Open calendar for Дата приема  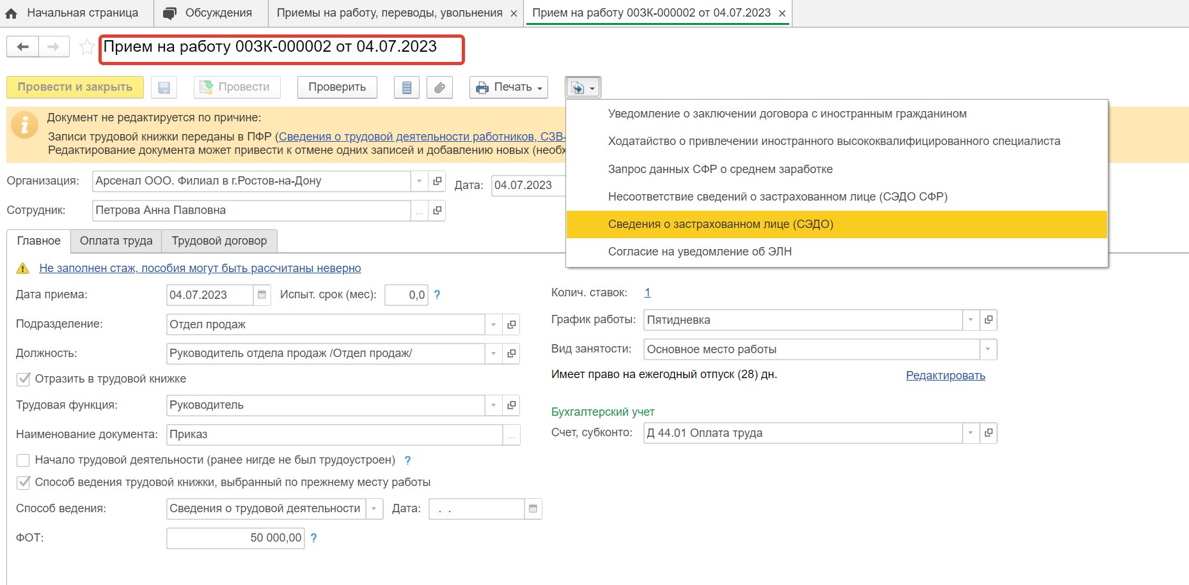tap(262, 295)
